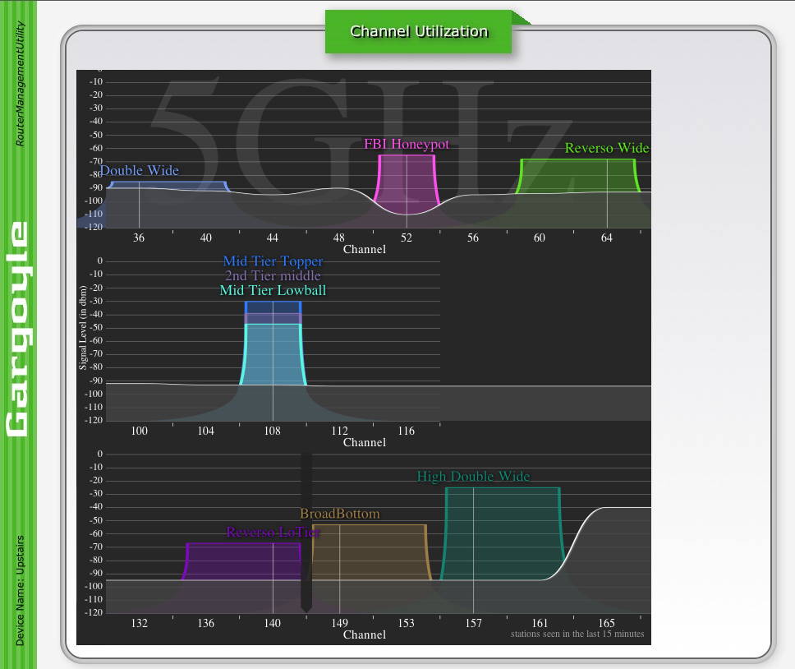This screenshot has width=795, height=669.
Task: Click channel 165 axis label
Action: click(x=606, y=623)
